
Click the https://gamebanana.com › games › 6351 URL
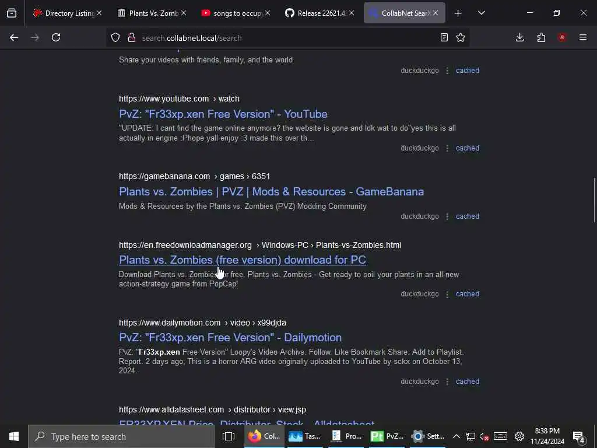(x=194, y=176)
